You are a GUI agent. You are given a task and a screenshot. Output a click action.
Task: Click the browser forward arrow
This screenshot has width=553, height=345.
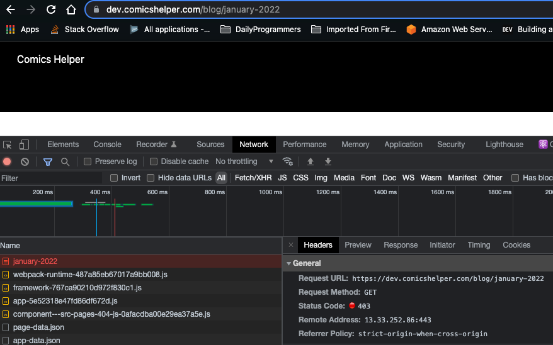pyautogui.click(x=31, y=9)
